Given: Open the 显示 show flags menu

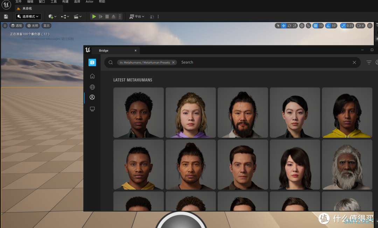Looking at the screenshot, I should point(47,26).
